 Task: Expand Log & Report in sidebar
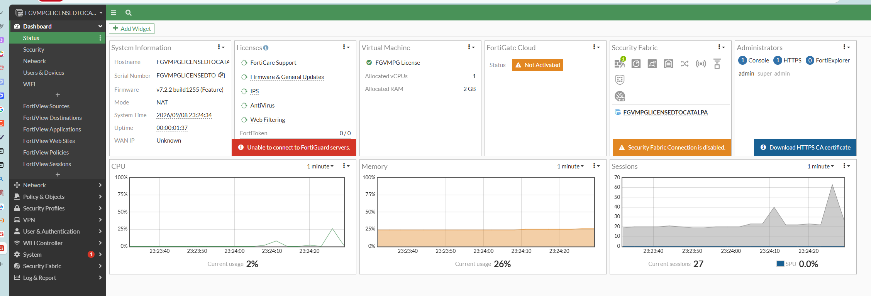click(x=58, y=277)
